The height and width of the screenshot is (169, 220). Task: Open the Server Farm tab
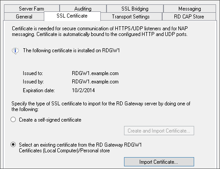pyautogui.click(x=32, y=9)
